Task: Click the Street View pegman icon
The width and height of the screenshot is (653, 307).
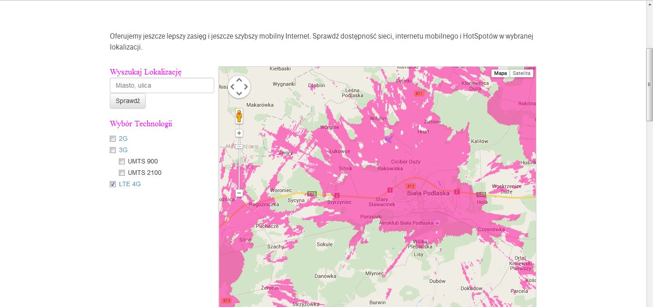Action: coord(239,116)
